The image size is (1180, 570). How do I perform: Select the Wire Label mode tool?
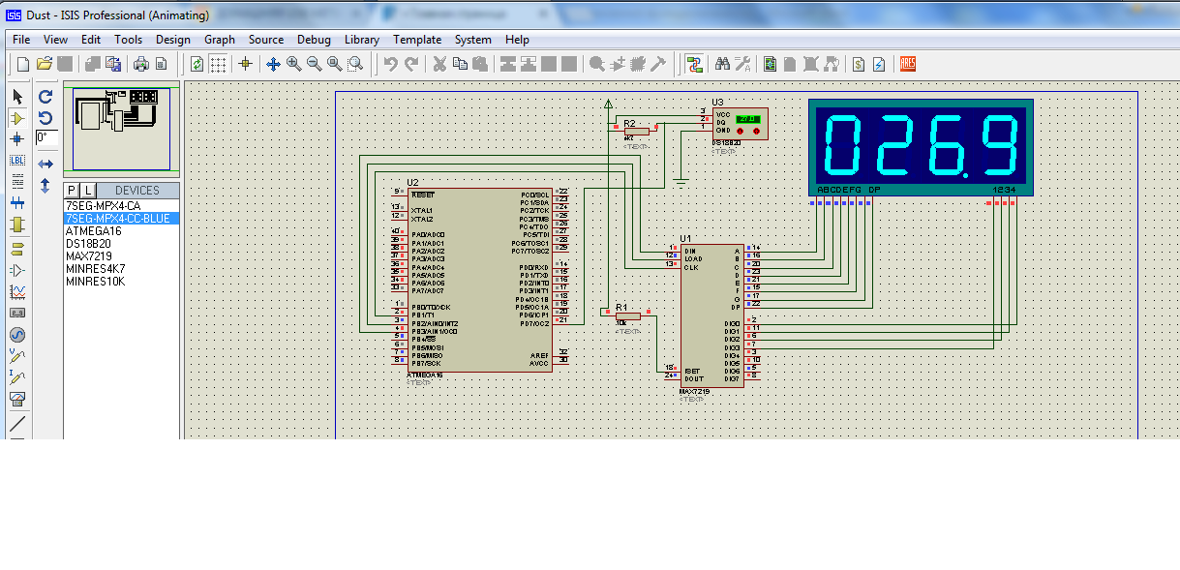(17, 161)
